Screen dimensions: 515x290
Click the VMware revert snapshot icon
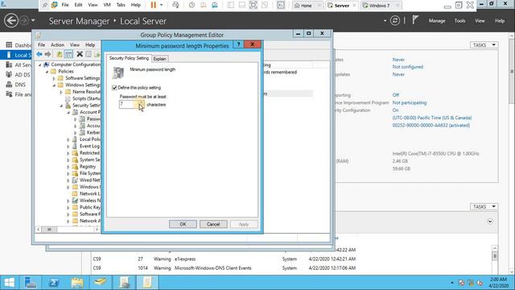204,5
